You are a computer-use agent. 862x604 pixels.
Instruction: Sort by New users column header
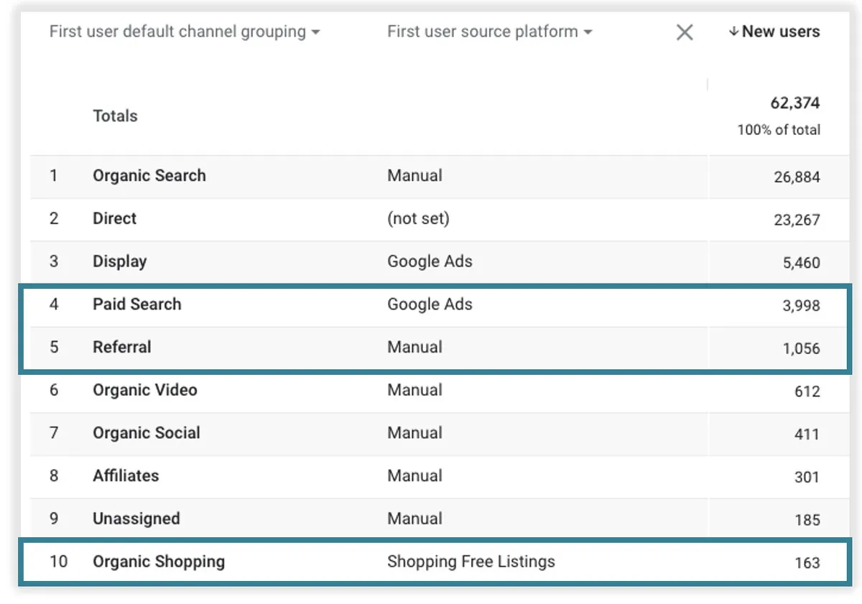point(781,32)
